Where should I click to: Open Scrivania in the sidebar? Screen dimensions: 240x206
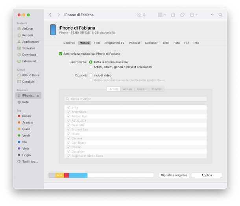pyautogui.click(x=26, y=48)
